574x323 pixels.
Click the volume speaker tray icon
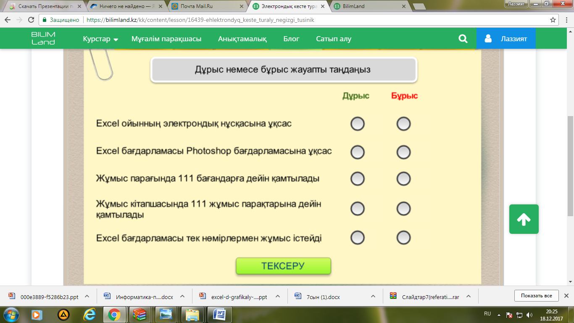tap(529, 314)
